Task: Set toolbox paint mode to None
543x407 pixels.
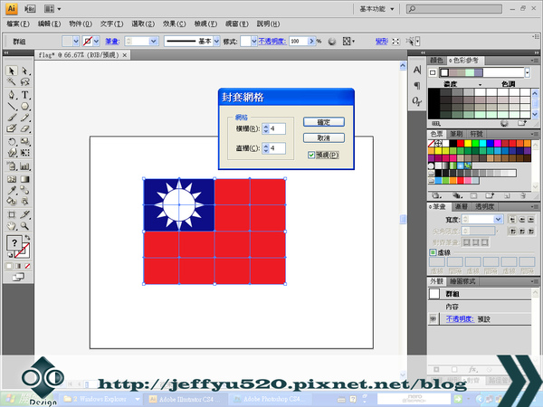Action: [27, 266]
